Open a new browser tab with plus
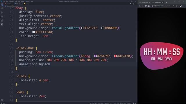Screen dimensions: 186x104 click(x=167, y=3)
